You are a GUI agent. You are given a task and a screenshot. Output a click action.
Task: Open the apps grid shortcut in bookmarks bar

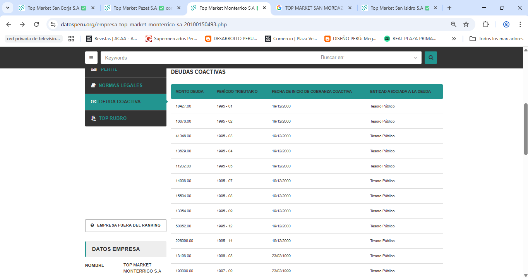click(71, 39)
